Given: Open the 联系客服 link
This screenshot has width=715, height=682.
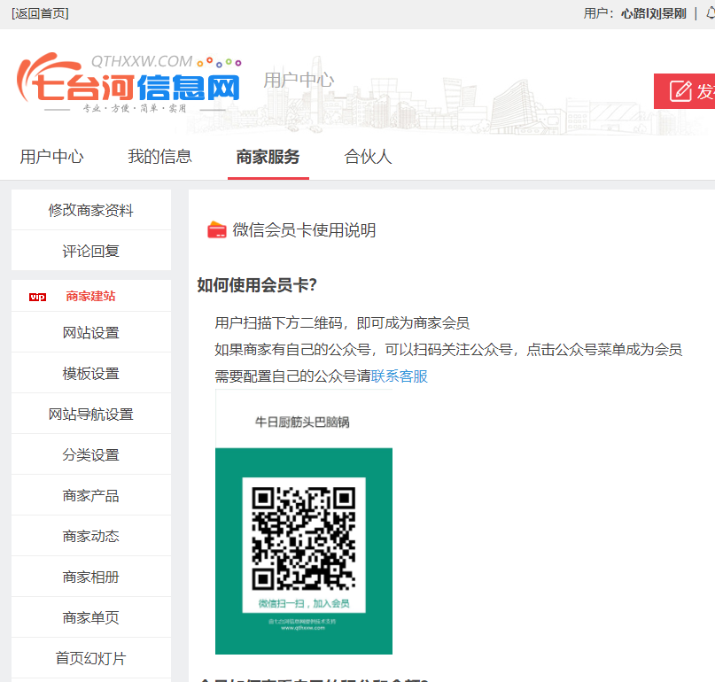Looking at the screenshot, I should [x=399, y=376].
